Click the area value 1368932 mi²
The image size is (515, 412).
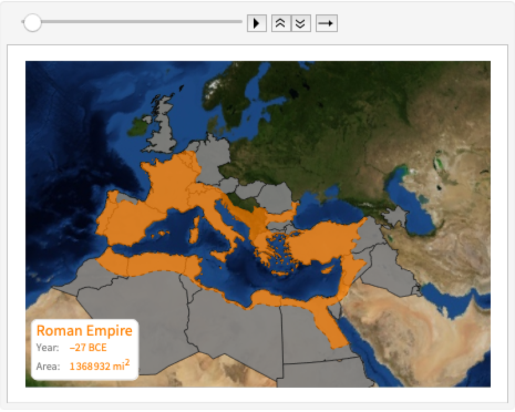pos(99,365)
